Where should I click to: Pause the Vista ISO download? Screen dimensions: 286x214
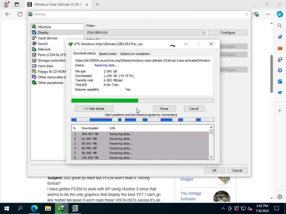pyautogui.click(x=164, y=109)
